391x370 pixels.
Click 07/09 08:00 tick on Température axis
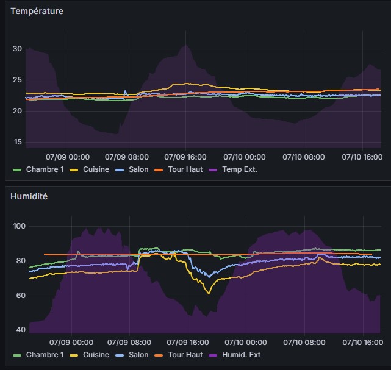(127, 157)
